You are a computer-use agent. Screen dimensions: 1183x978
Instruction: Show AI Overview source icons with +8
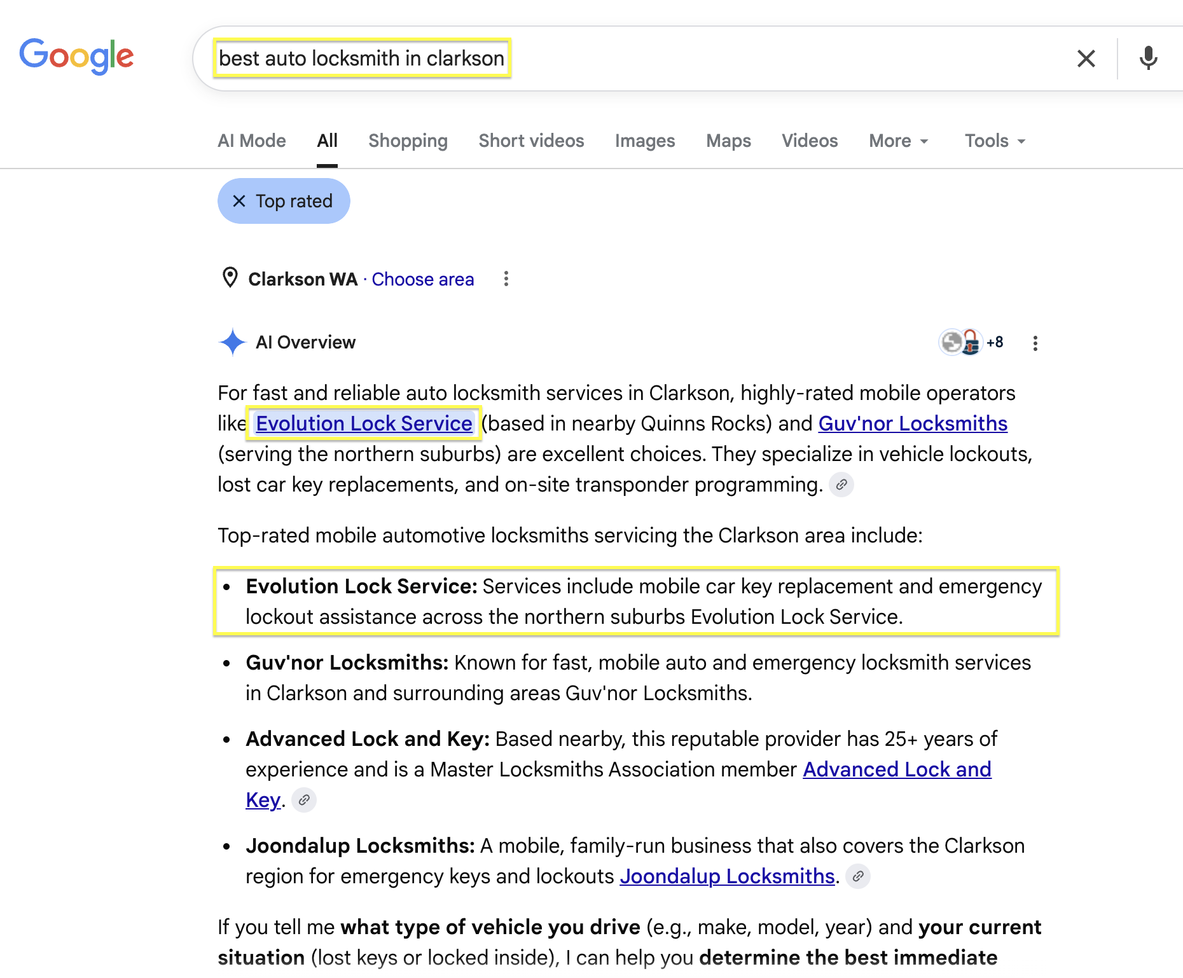(x=972, y=342)
